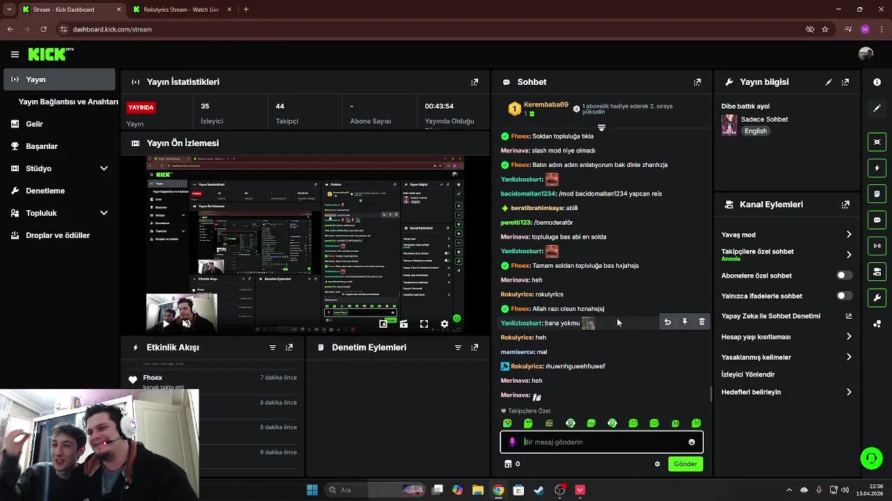This screenshot has height=501, width=892.
Task: Open the emoji picker in the message box
Action: tap(691, 442)
